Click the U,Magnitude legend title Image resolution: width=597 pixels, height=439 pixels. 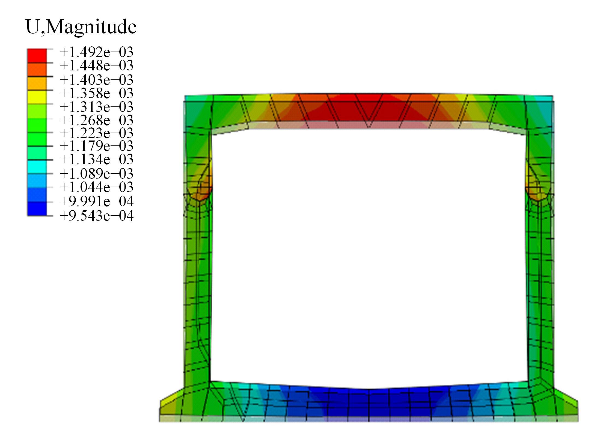81,27
